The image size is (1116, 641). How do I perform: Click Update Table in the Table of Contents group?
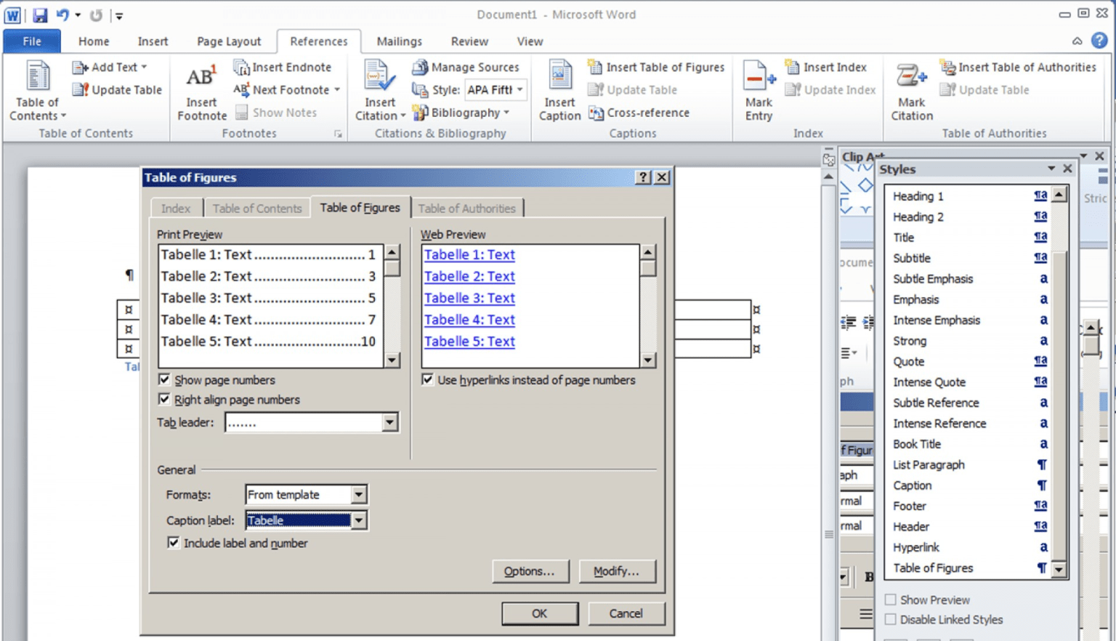117,89
